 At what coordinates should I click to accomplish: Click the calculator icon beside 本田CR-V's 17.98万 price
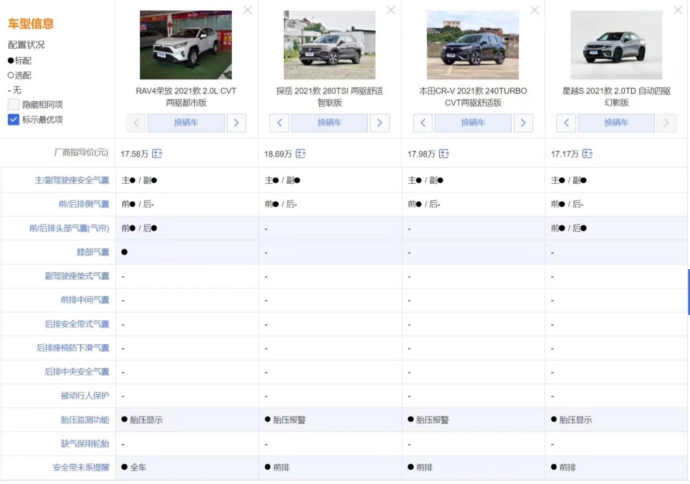point(444,154)
